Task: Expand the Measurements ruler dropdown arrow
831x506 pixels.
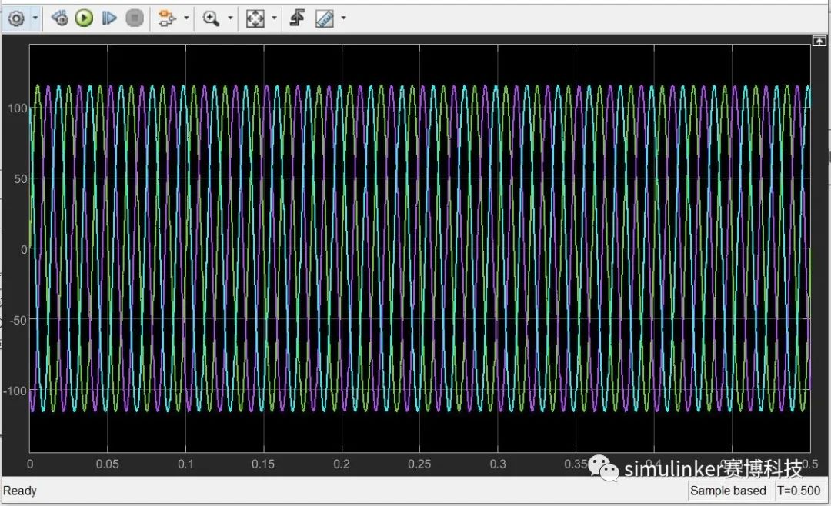Action: click(343, 18)
